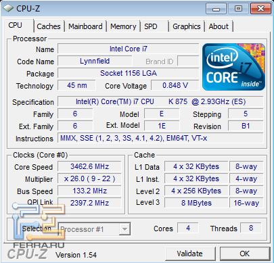Click the Level 3 16-way value
The height and width of the screenshot is (263, 274).
click(246, 203)
